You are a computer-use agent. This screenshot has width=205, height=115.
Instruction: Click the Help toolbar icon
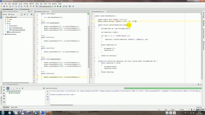coord(73,6)
